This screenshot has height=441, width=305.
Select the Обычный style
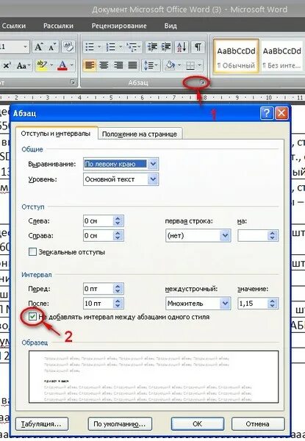point(236,57)
